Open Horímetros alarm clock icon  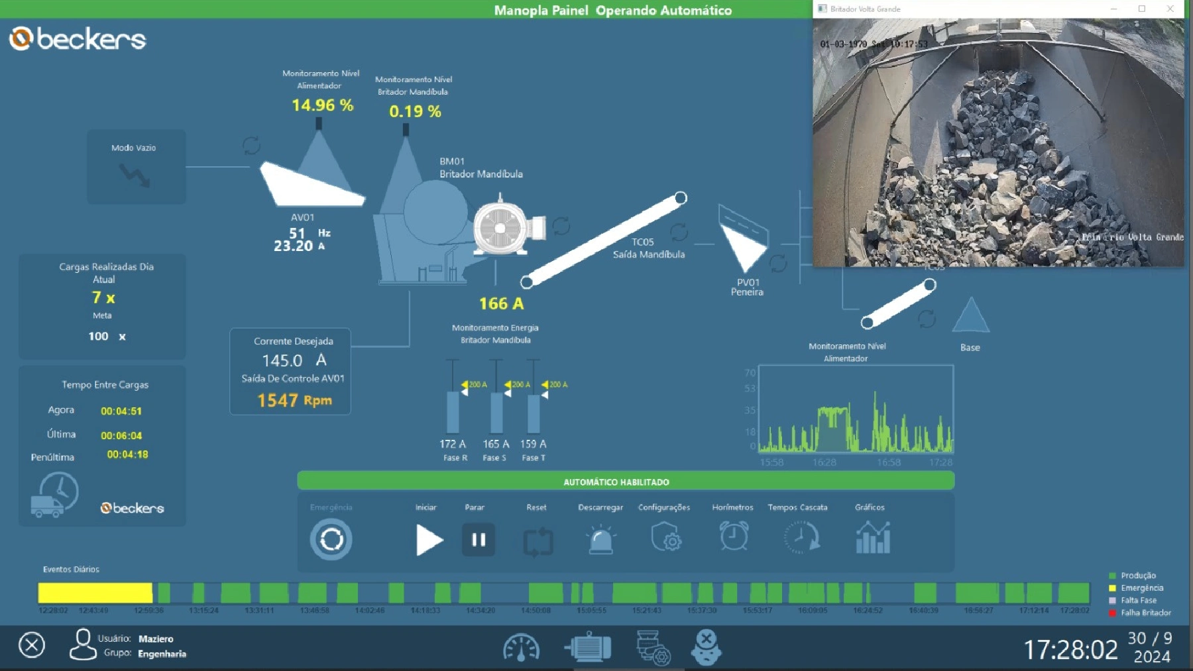click(734, 536)
